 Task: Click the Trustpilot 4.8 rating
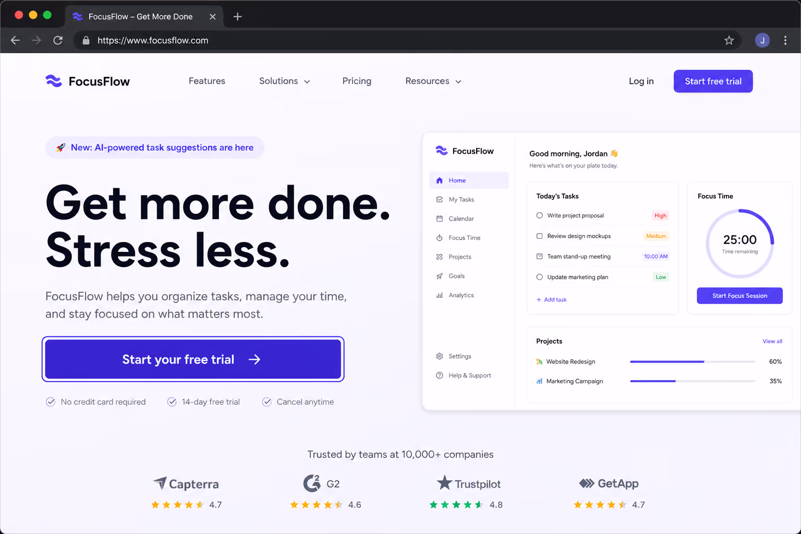[x=466, y=505]
